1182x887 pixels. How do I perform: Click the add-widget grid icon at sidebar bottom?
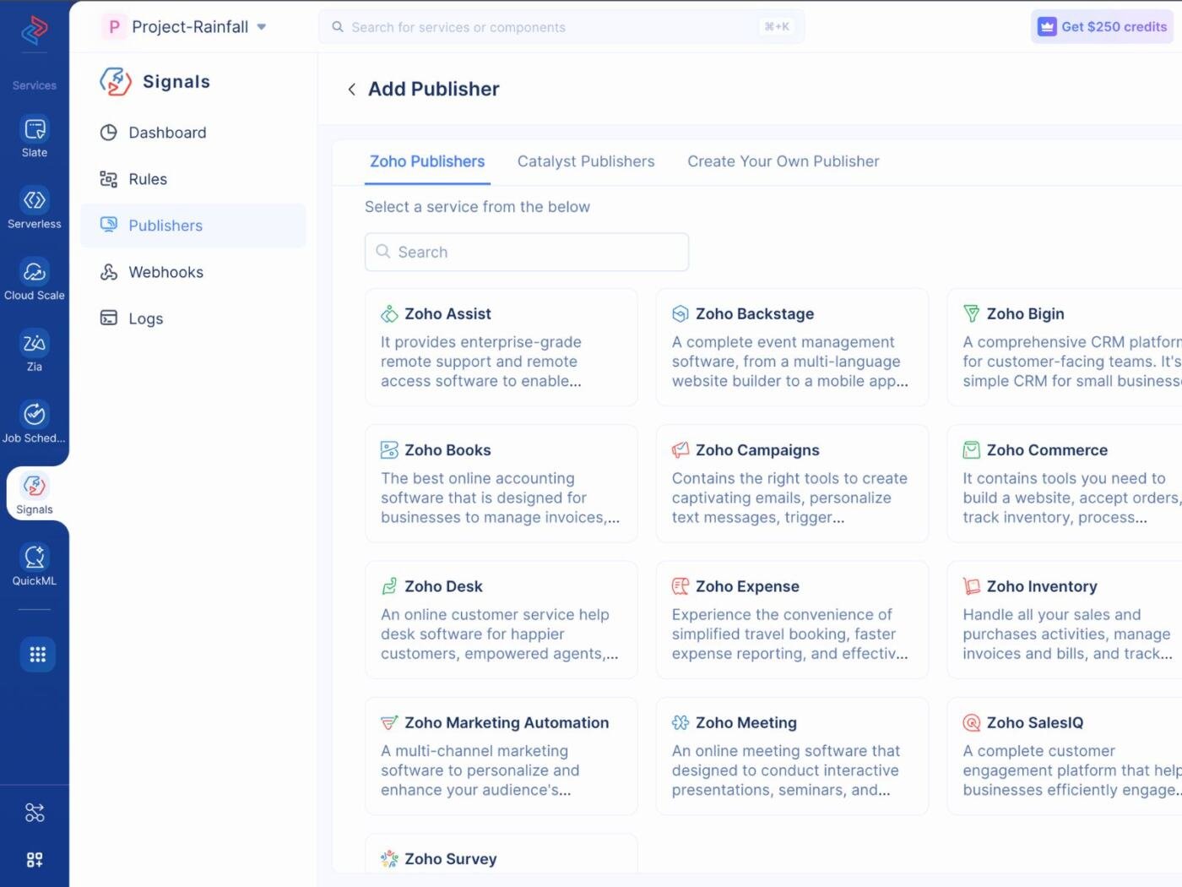pos(35,860)
